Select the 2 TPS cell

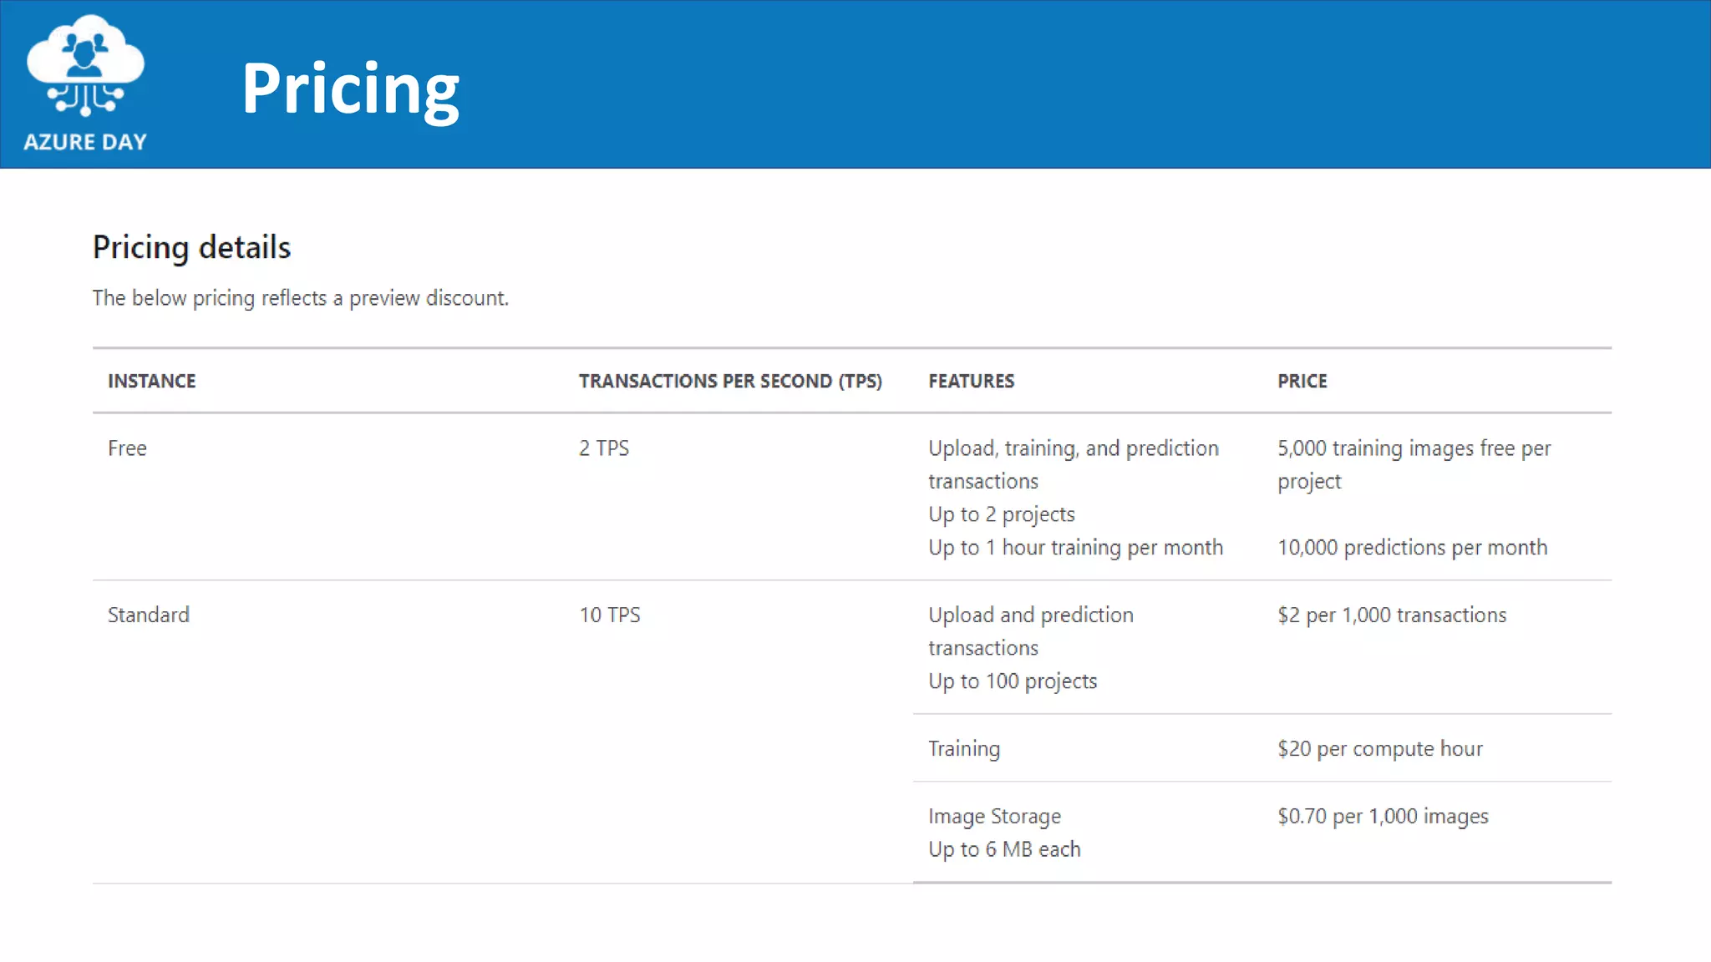click(x=604, y=448)
